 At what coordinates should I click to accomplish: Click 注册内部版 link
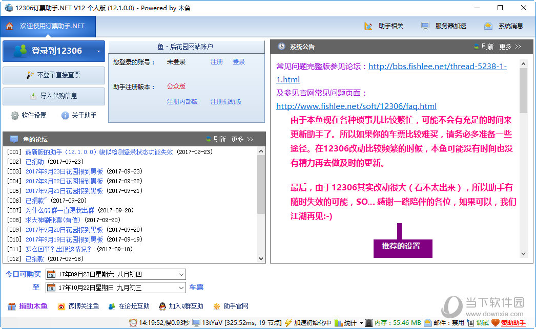tap(182, 102)
